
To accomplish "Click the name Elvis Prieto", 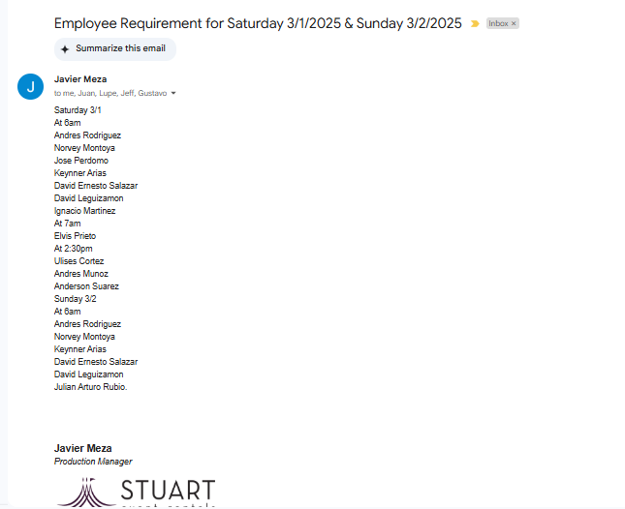I will 75,236.
